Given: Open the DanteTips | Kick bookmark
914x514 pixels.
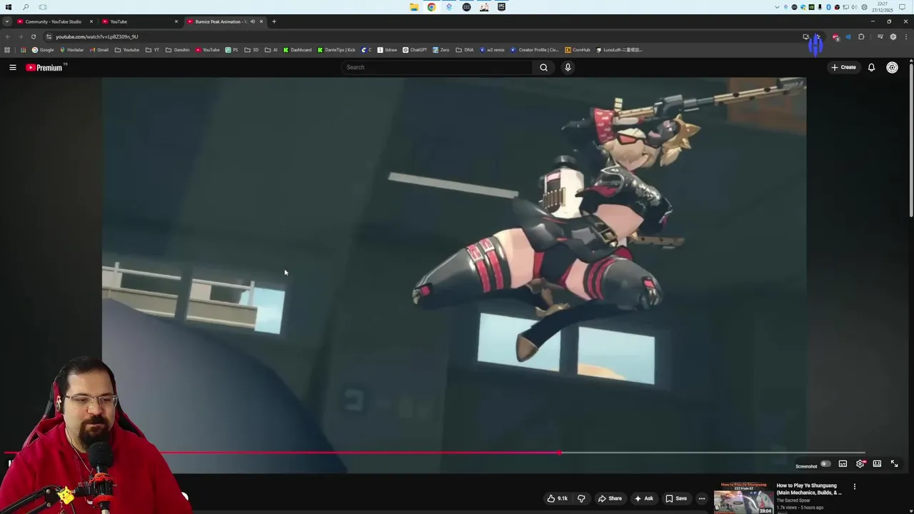Looking at the screenshot, I should point(336,50).
